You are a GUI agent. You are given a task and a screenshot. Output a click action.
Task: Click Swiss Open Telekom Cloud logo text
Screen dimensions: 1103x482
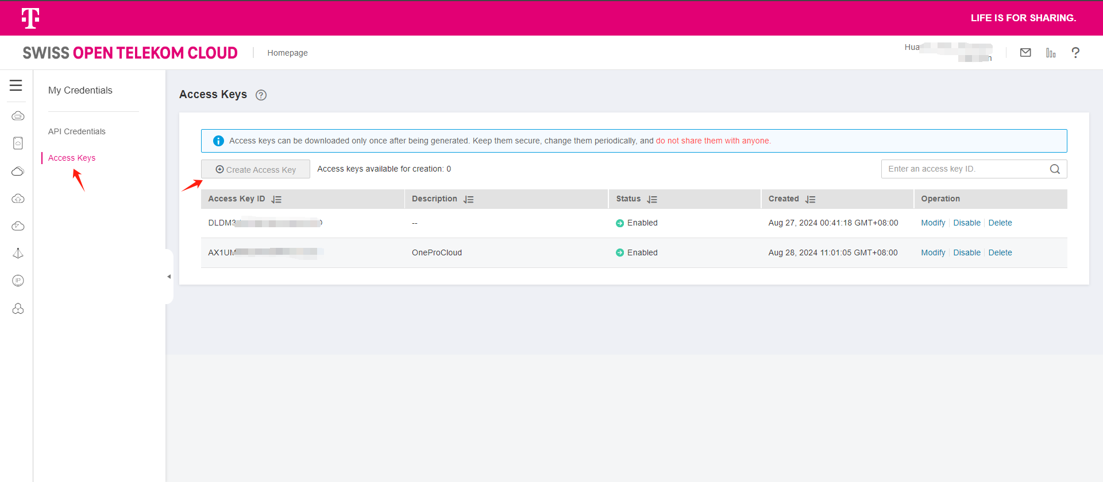click(130, 53)
